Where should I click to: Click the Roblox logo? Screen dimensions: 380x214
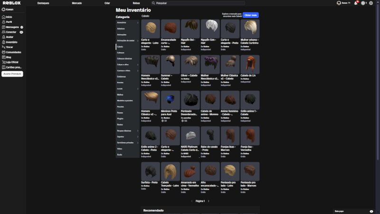point(10,3)
